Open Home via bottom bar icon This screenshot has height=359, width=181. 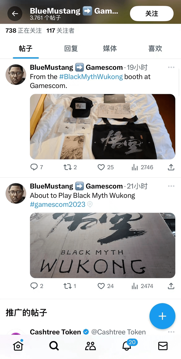pos(18,346)
